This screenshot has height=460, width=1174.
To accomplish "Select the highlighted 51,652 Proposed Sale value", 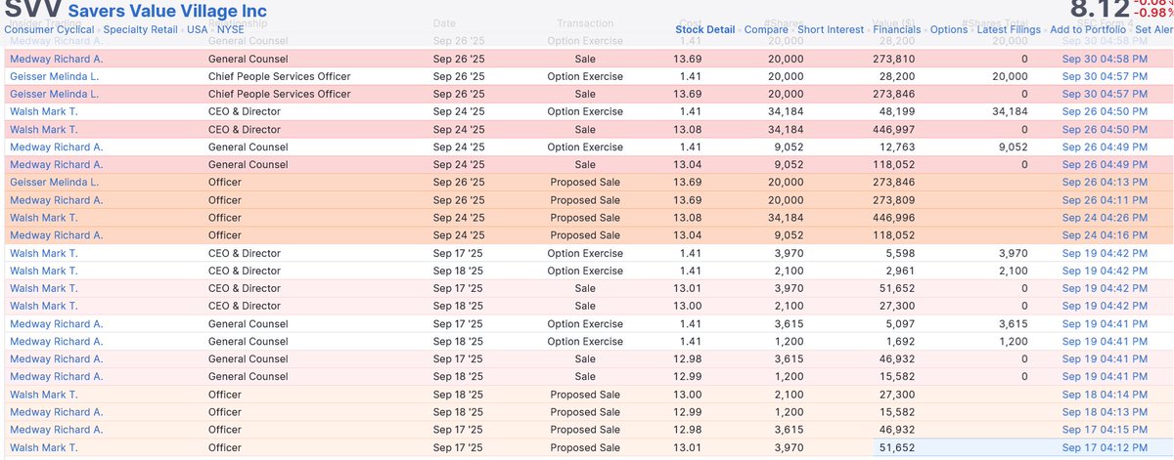I will click(897, 446).
